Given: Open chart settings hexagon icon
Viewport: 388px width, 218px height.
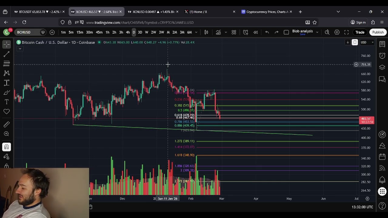Looking at the screenshot, I should tap(337, 32).
